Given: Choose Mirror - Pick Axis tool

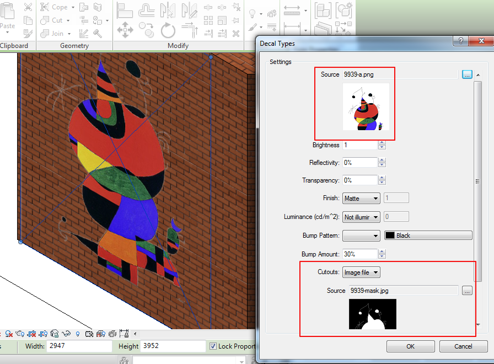Looking at the screenshot, I should pyautogui.click(x=168, y=10).
